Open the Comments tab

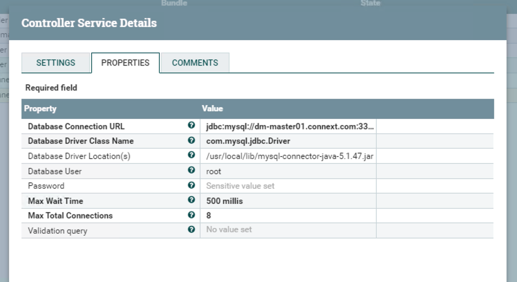click(x=195, y=63)
